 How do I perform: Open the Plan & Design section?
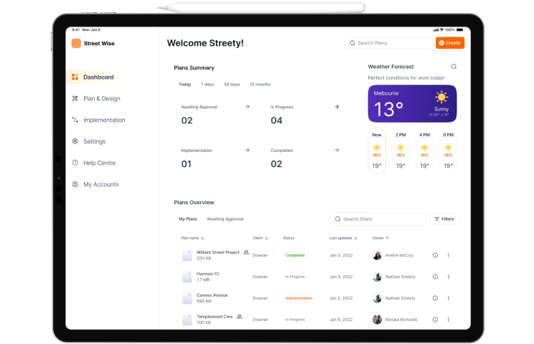[x=101, y=98]
